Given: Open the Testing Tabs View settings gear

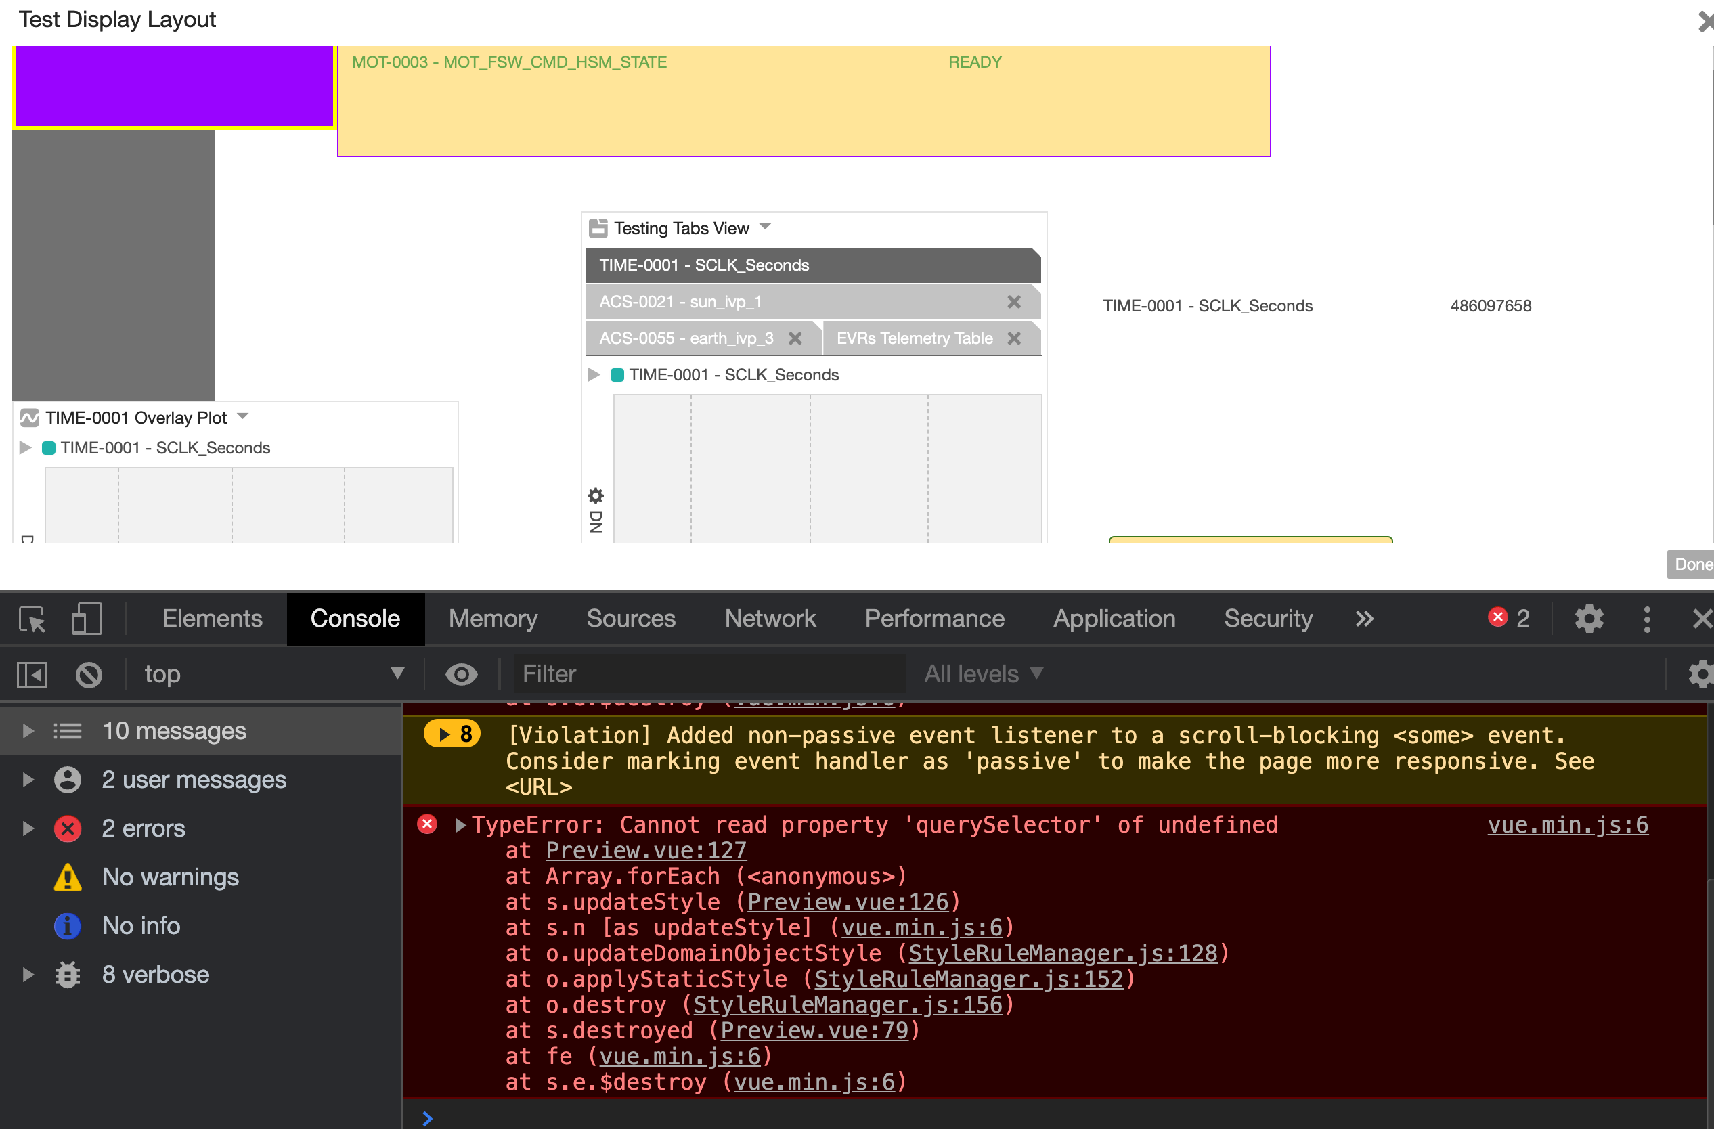Looking at the screenshot, I should point(596,495).
